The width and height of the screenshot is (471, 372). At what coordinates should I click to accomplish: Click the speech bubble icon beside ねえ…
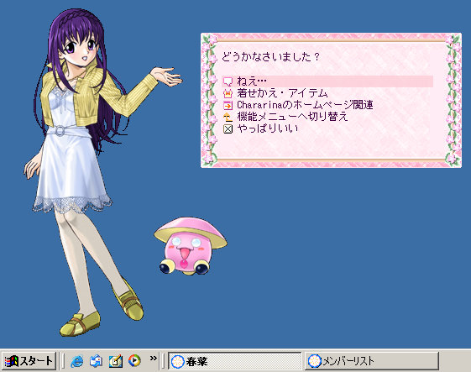coord(228,81)
